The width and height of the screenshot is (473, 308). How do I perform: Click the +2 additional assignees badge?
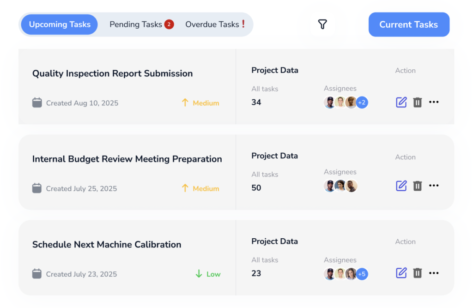pyautogui.click(x=362, y=103)
